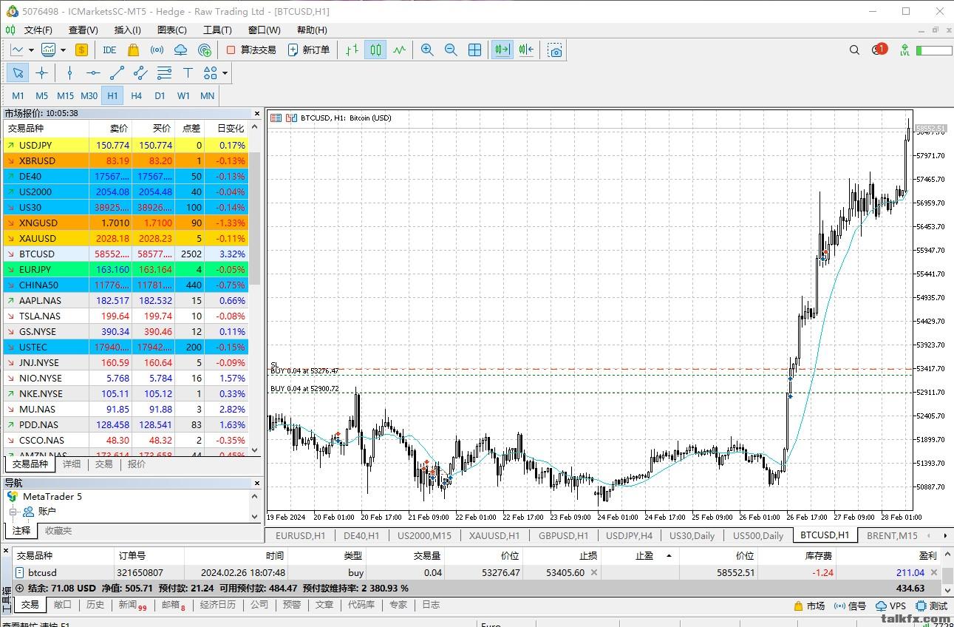Select the arrow cursor tool
This screenshot has height=627, width=954.
click(x=18, y=72)
